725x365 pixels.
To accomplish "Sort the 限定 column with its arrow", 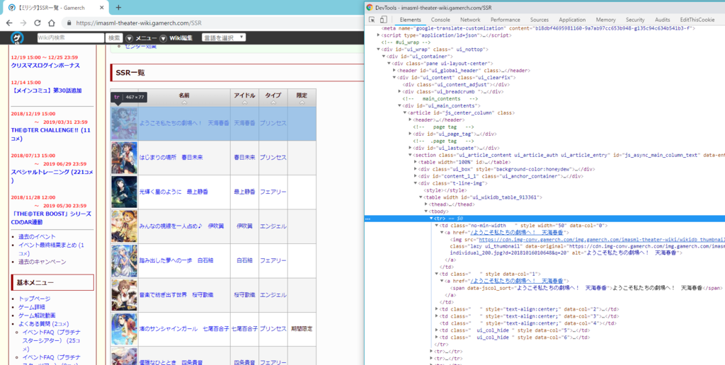I will [x=302, y=103].
